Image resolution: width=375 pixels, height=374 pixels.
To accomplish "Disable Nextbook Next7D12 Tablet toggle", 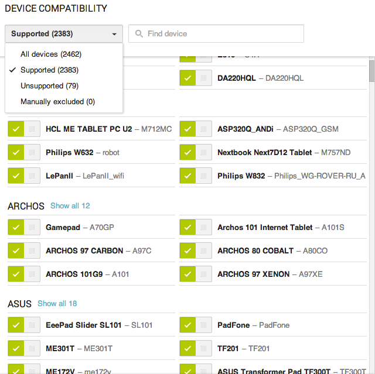I will (x=196, y=152).
